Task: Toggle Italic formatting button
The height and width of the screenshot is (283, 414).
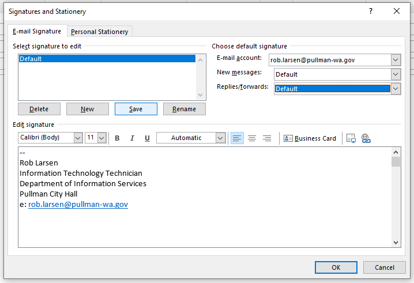Action: click(132, 138)
